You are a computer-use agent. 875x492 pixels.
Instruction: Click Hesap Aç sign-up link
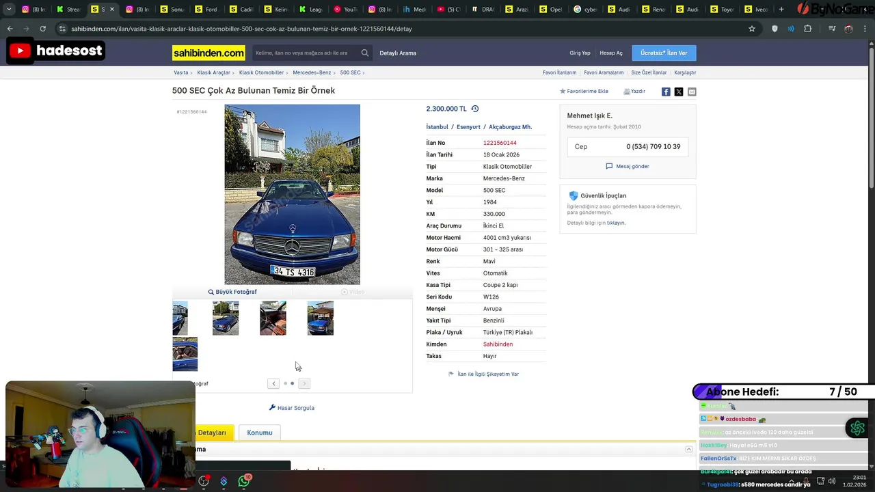tap(611, 53)
